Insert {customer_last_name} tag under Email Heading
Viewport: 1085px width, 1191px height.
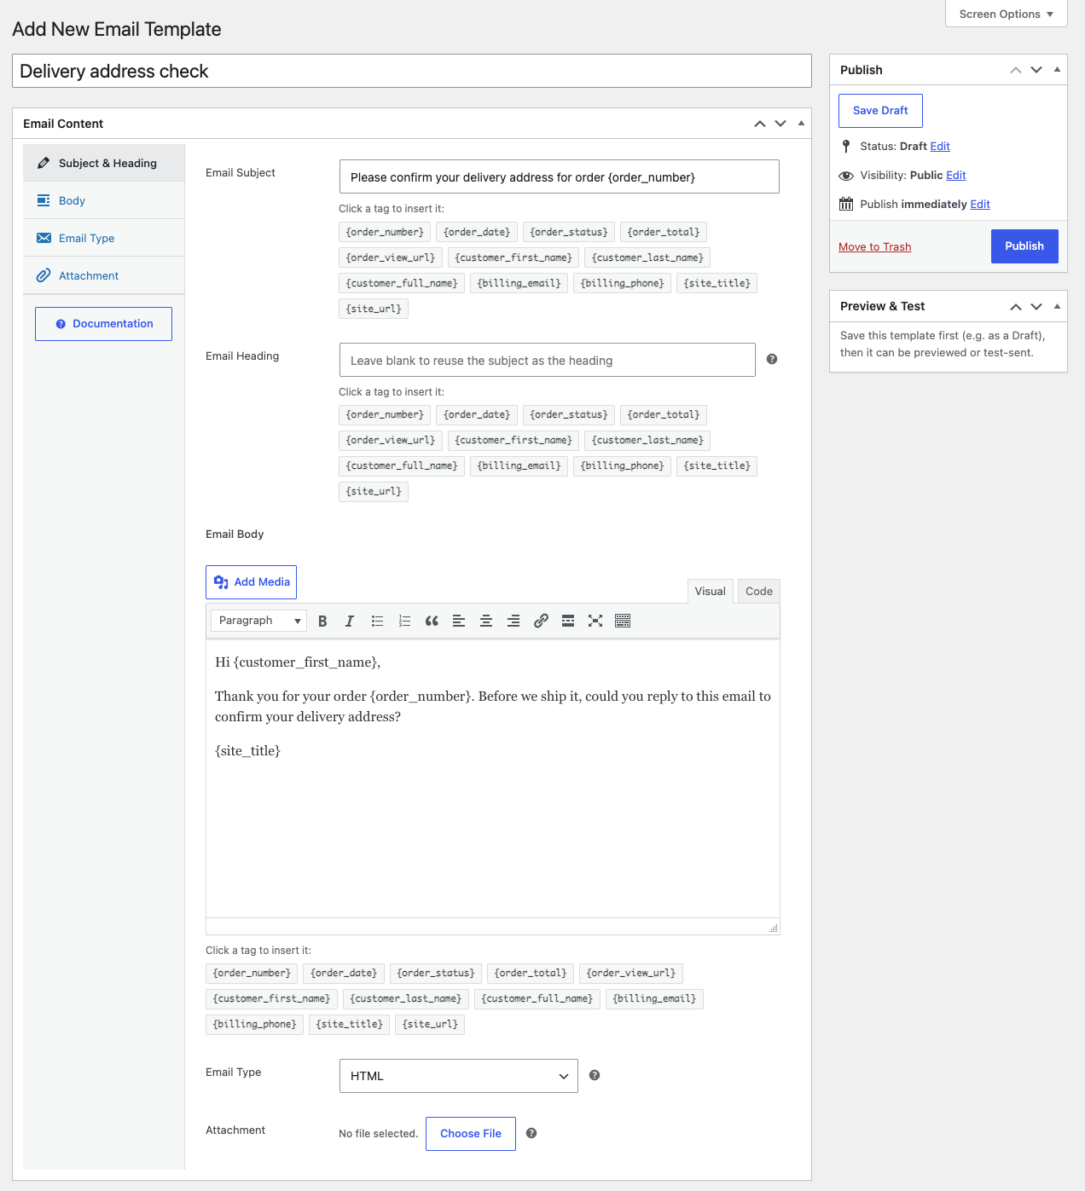[647, 441]
